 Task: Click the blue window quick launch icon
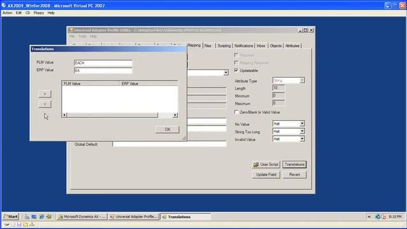tap(34, 216)
